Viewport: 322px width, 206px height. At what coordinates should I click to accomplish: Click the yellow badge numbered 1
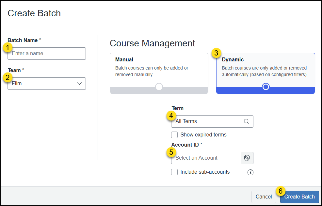[x=7, y=48]
